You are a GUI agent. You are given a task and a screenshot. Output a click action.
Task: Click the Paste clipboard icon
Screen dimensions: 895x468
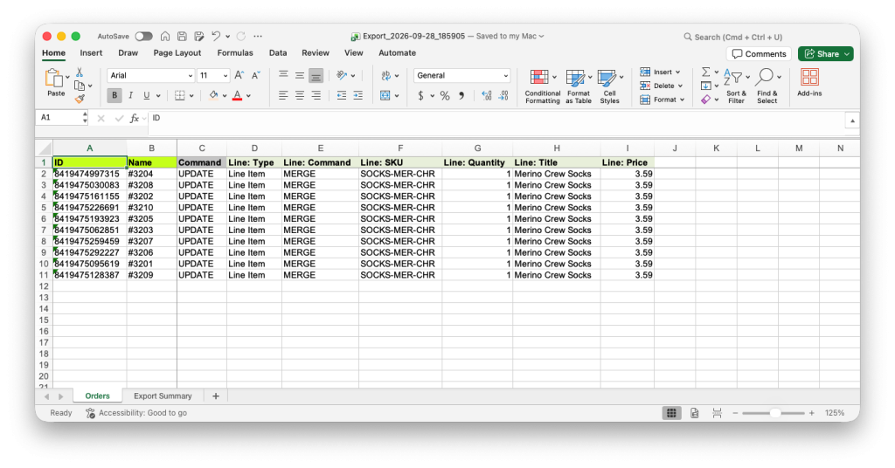[x=54, y=78]
